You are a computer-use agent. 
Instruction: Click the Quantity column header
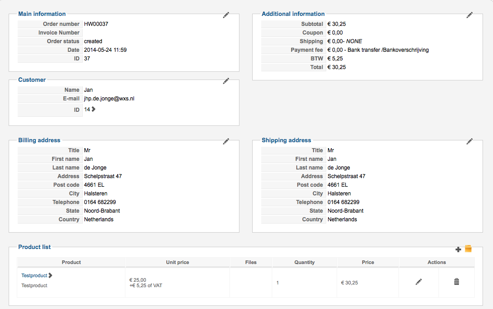[304, 262]
